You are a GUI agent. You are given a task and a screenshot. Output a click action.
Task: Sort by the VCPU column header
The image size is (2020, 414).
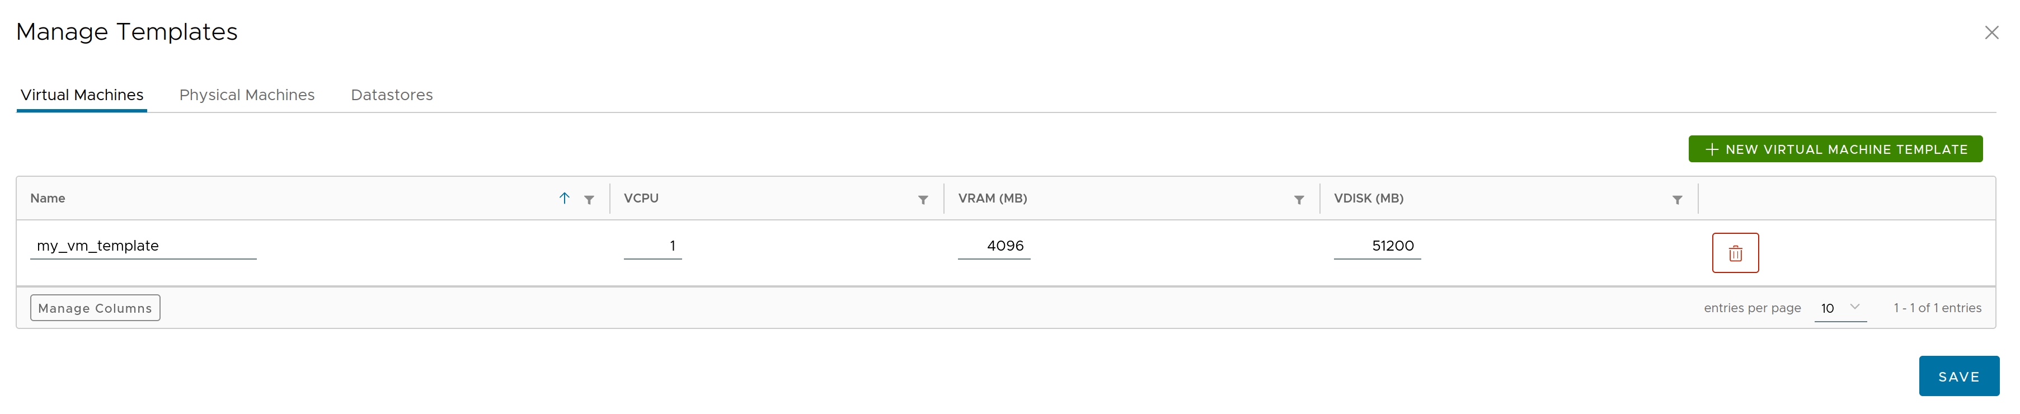641,199
